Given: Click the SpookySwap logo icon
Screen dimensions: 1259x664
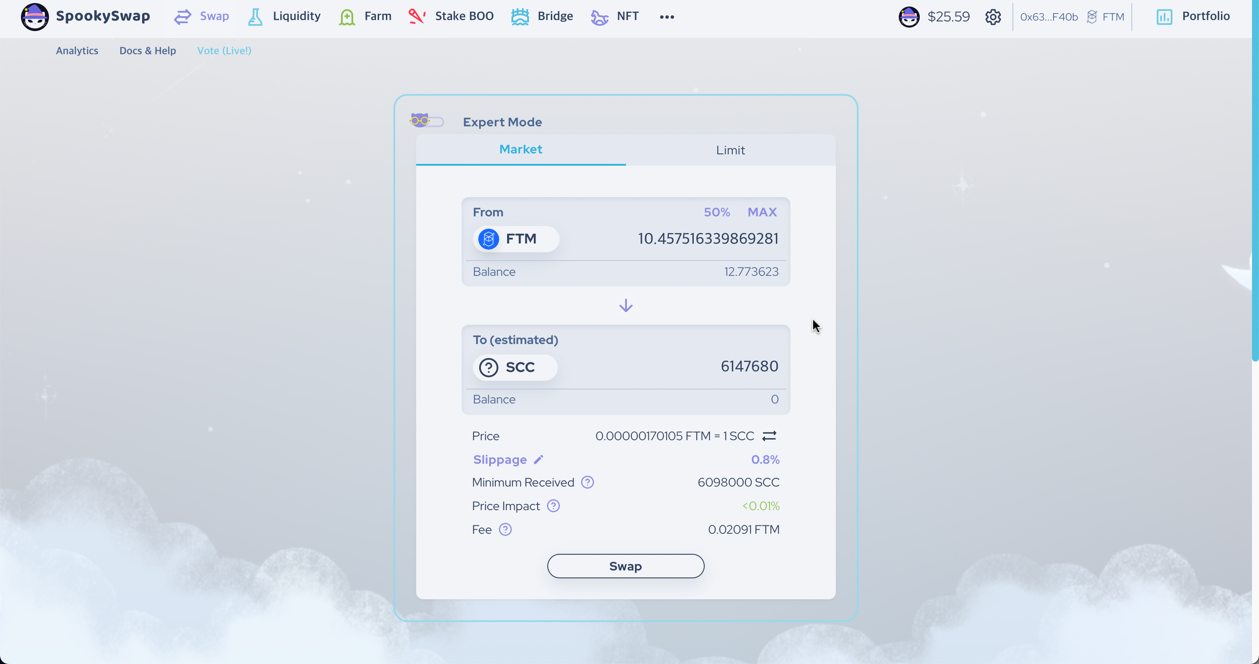Looking at the screenshot, I should (35, 17).
